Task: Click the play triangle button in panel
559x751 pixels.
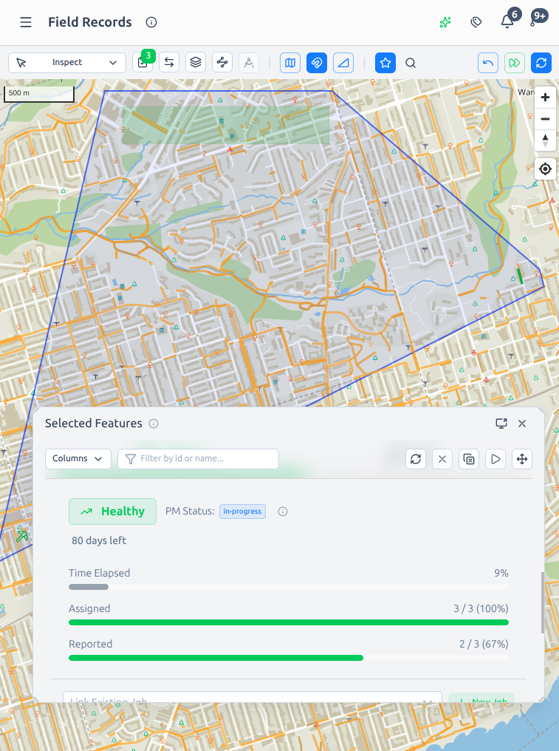Action: pyautogui.click(x=495, y=459)
